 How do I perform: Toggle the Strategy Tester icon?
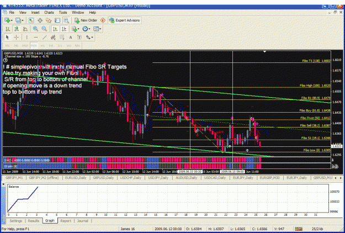coord(66,20)
